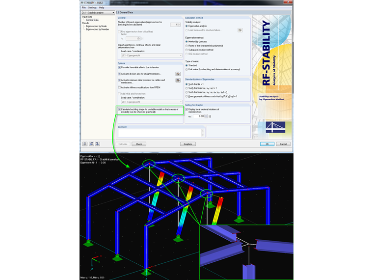Open minimum initial prestress settings button
Image resolution: width=373 pixels, height=280 pixels.
[178, 81]
